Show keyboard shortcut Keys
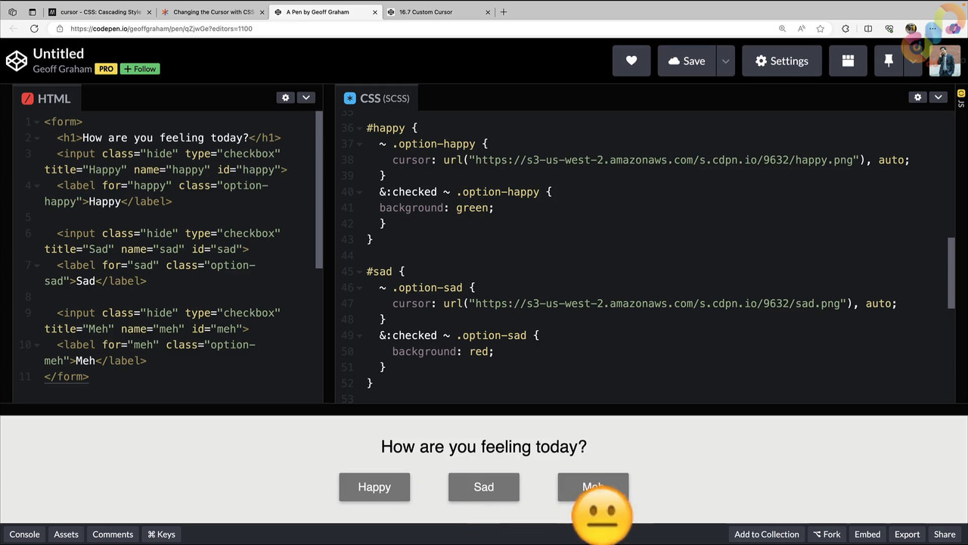This screenshot has width=968, height=545. (x=161, y=534)
